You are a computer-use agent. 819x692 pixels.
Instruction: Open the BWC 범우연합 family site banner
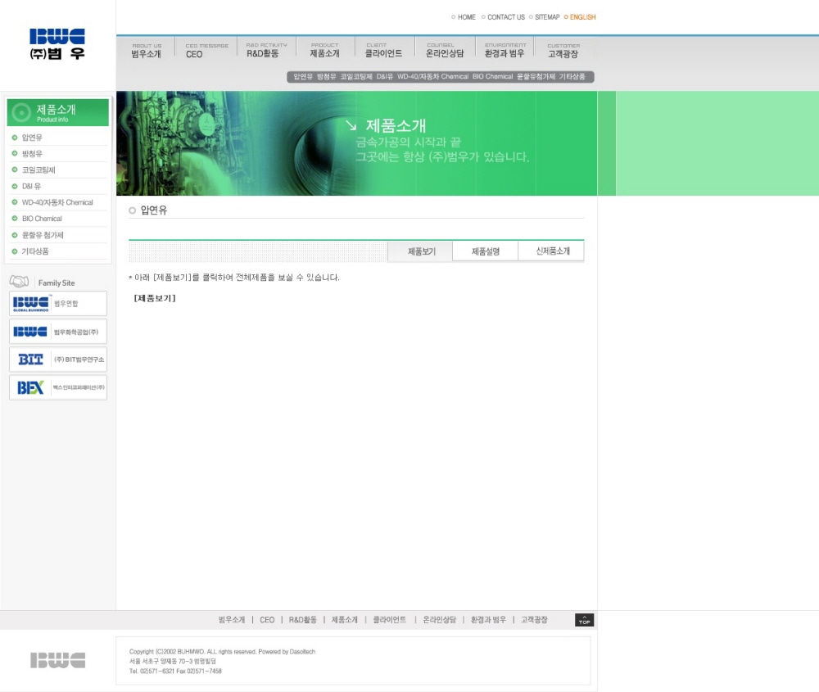coord(58,304)
